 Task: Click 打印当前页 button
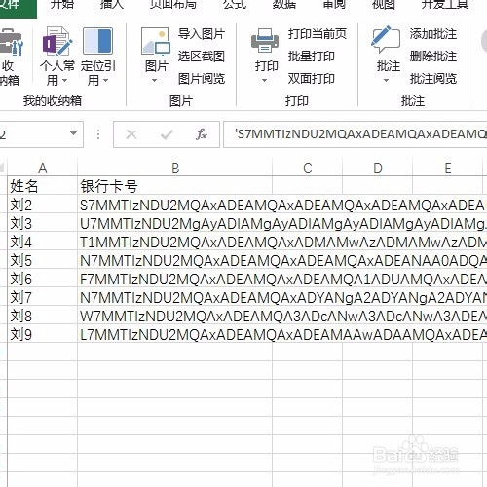pos(318,34)
